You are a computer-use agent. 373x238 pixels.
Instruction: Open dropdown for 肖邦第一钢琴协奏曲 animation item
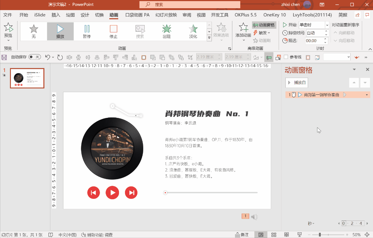(x=366, y=94)
